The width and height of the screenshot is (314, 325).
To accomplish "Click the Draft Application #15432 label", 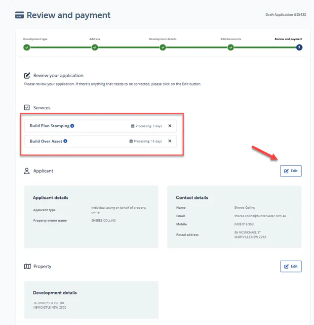I will pyautogui.click(x=286, y=14).
